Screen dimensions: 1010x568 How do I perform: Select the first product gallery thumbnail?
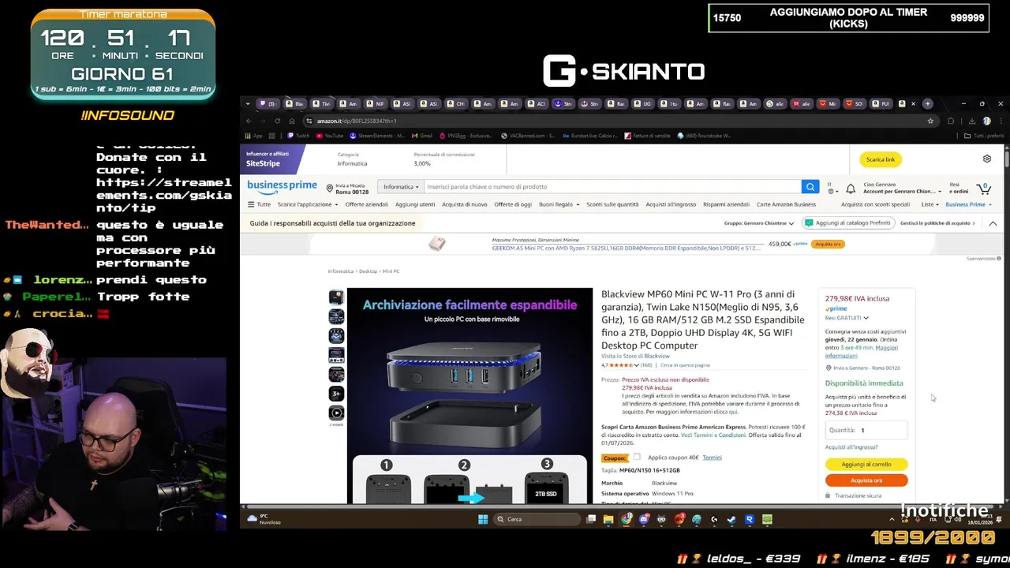coord(336,297)
